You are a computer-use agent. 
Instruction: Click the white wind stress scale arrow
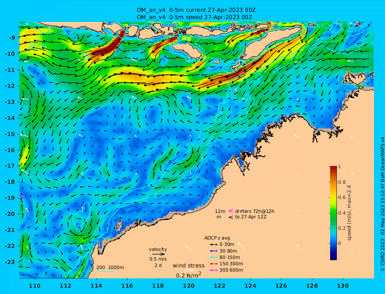coord(189,270)
